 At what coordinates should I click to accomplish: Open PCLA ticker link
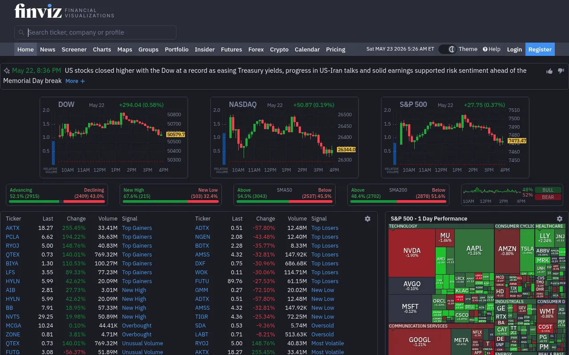[12, 237]
